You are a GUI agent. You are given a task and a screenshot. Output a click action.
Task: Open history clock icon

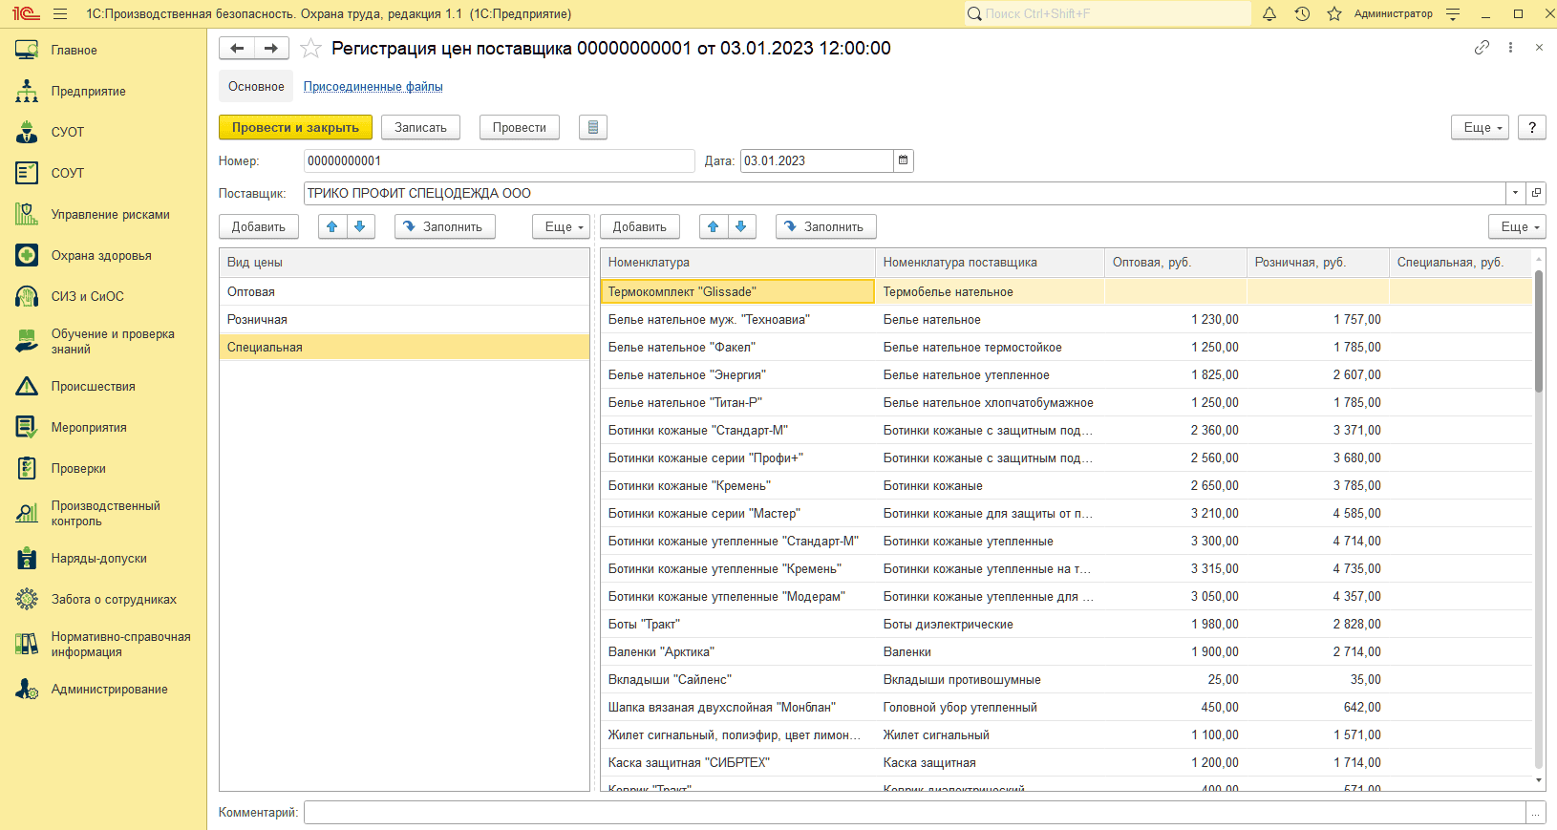click(1302, 14)
